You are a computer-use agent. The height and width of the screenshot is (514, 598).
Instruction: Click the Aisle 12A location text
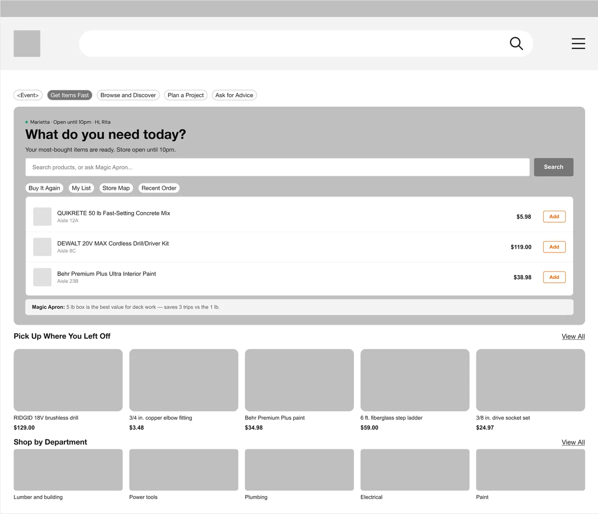click(x=68, y=221)
